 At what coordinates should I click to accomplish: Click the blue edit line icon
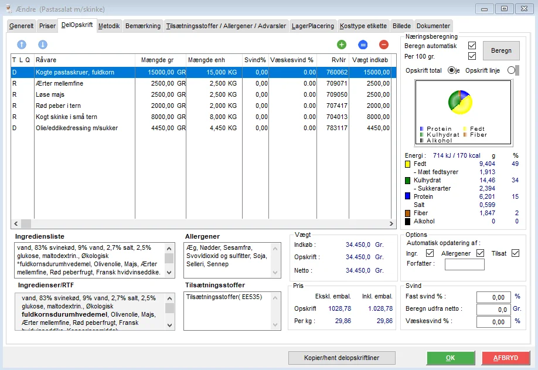(363, 45)
